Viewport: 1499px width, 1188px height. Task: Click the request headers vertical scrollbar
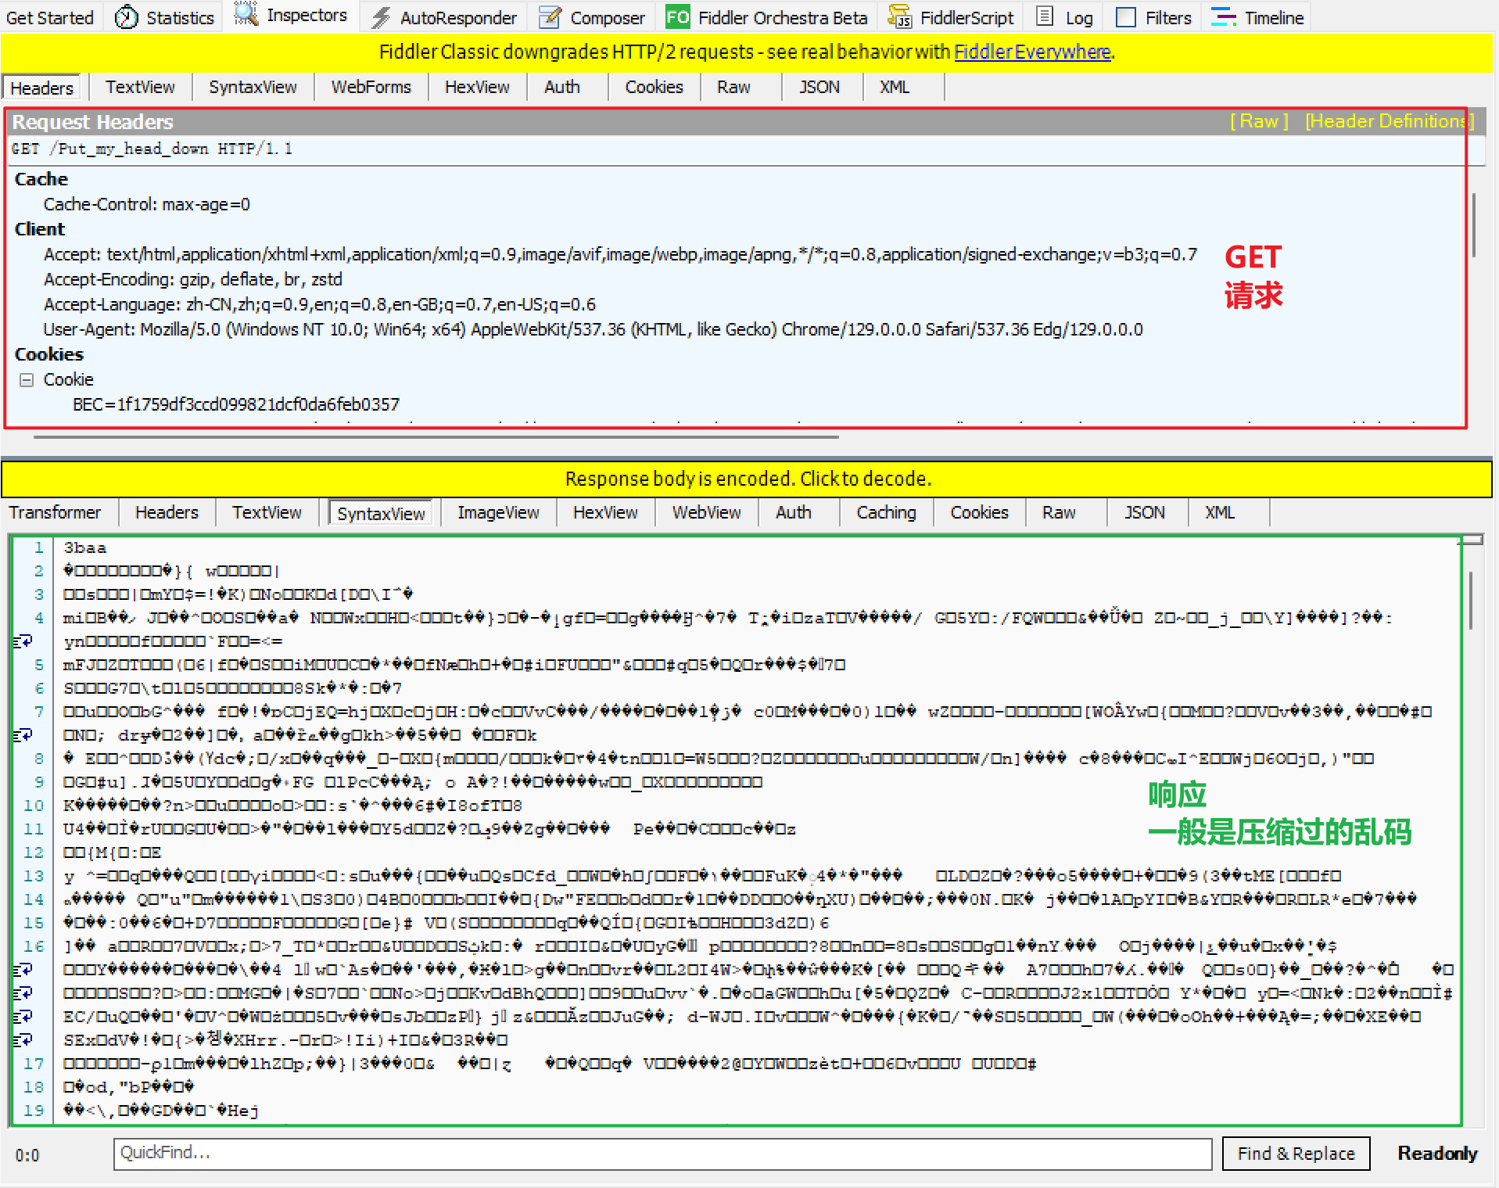(x=1474, y=225)
